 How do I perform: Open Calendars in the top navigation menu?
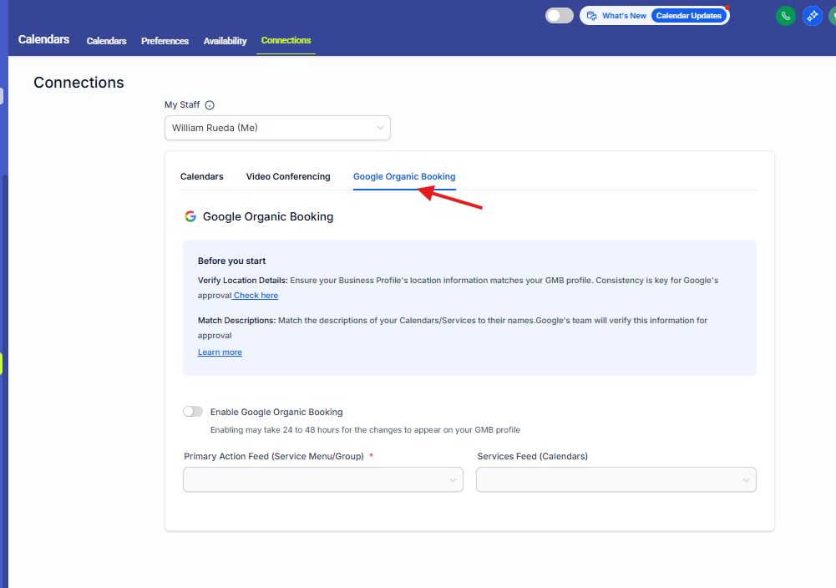[106, 41]
